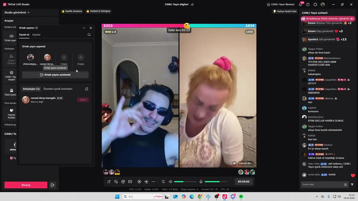Open the AI tool icon in bottom toolbar

(x=123, y=181)
